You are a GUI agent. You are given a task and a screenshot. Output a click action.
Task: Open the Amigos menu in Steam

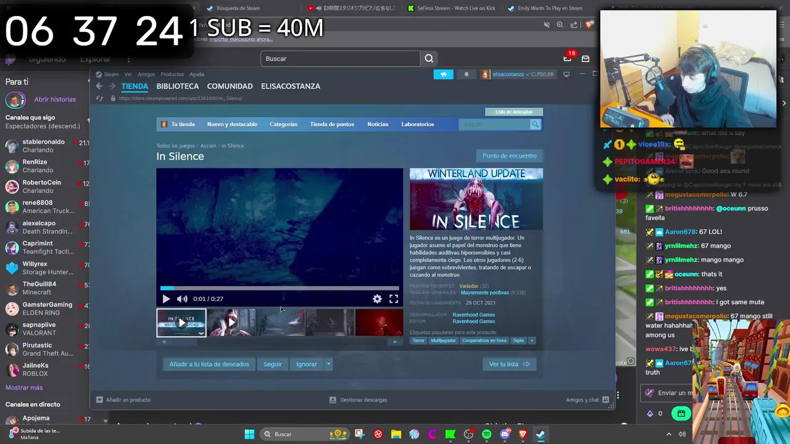(x=146, y=75)
